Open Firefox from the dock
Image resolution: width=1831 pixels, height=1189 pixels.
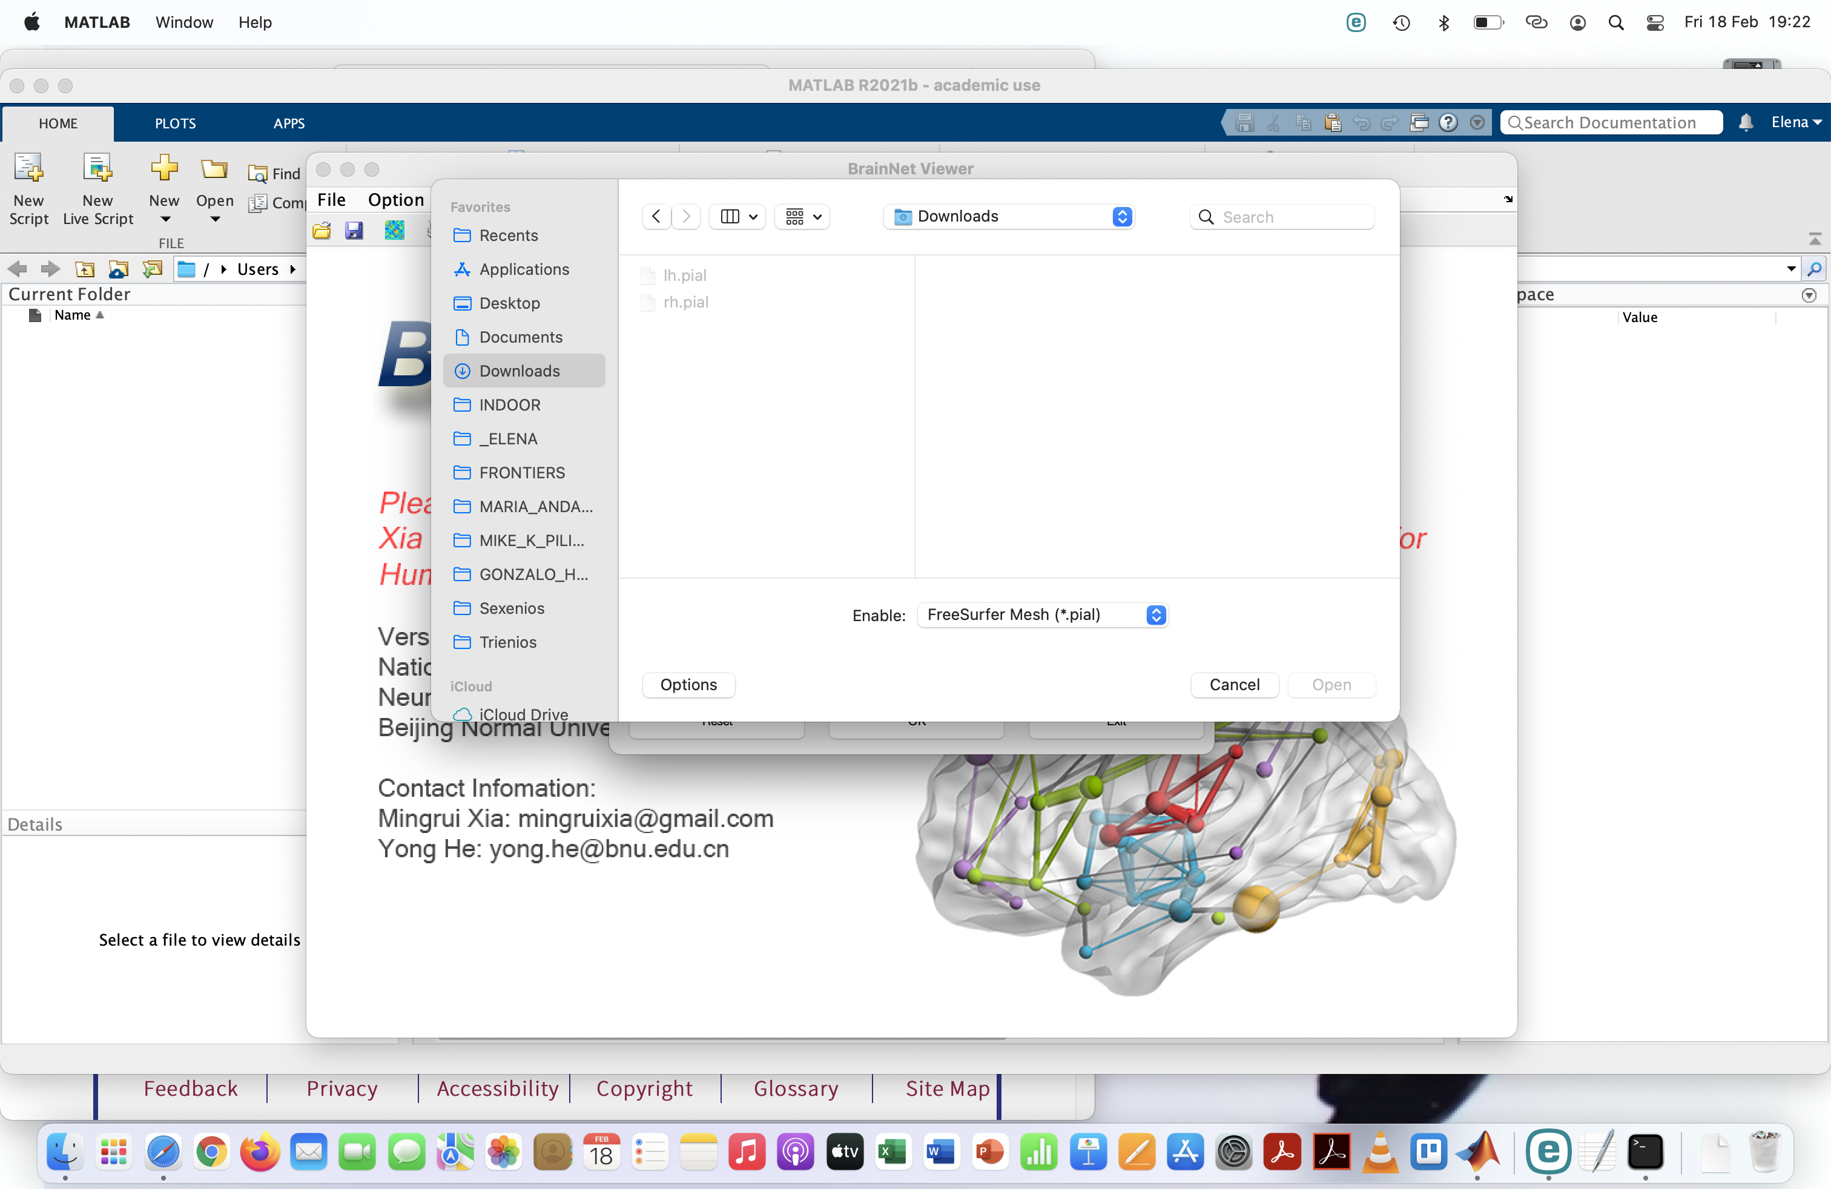[259, 1151]
